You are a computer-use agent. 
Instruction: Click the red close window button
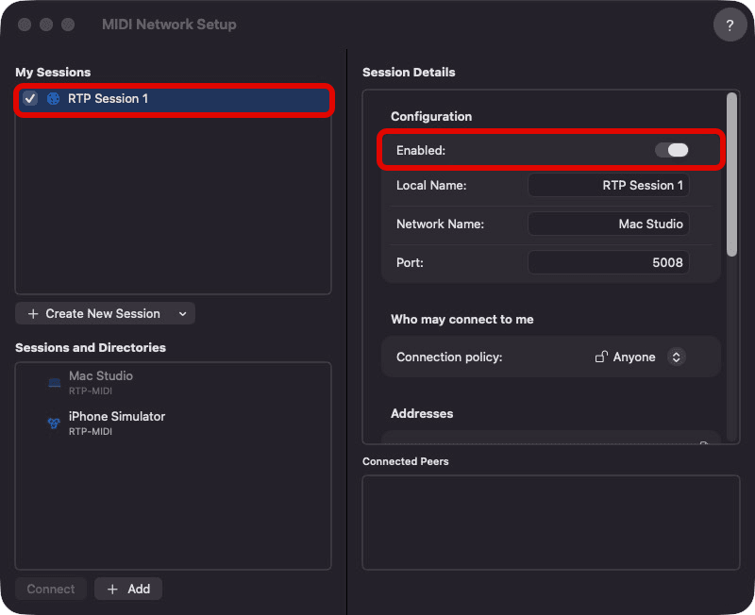25,25
